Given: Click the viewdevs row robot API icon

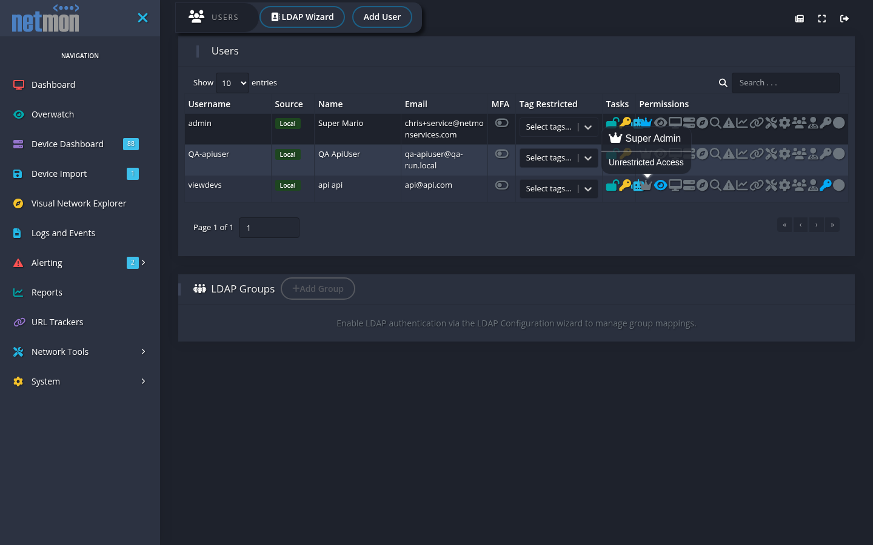Looking at the screenshot, I should 637,185.
